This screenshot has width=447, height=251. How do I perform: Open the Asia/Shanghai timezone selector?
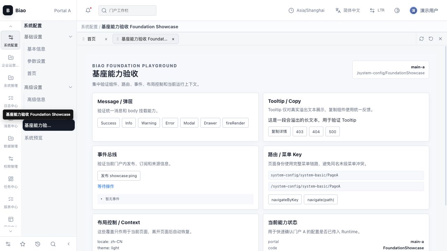pyautogui.click(x=307, y=10)
